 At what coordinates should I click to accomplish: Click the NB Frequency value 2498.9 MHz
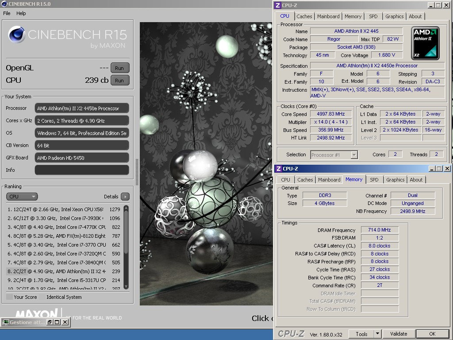click(x=413, y=211)
